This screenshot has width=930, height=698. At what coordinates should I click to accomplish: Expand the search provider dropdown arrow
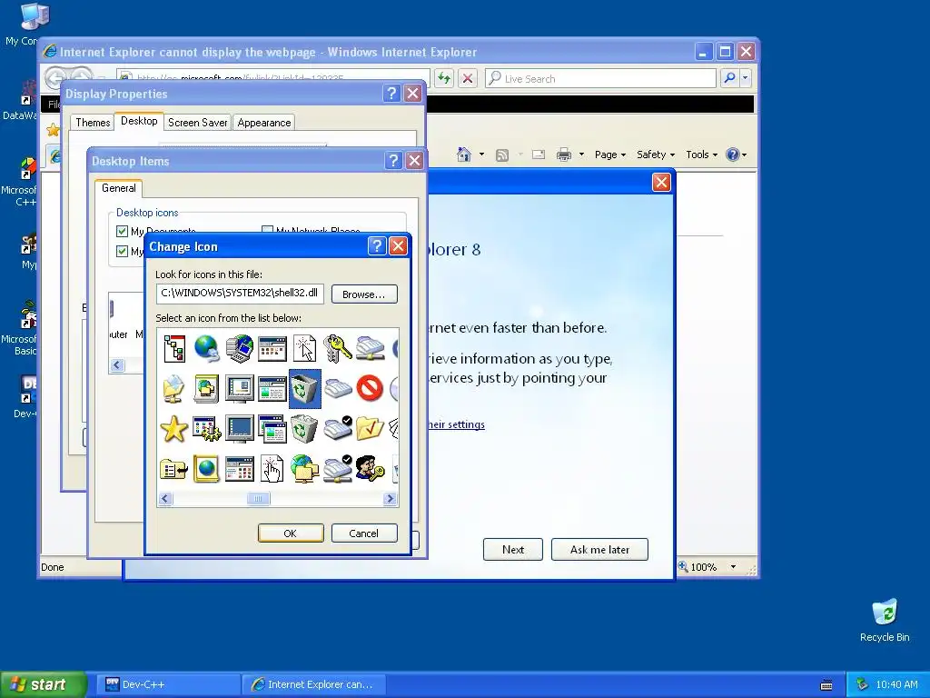[x=745, y=78]
